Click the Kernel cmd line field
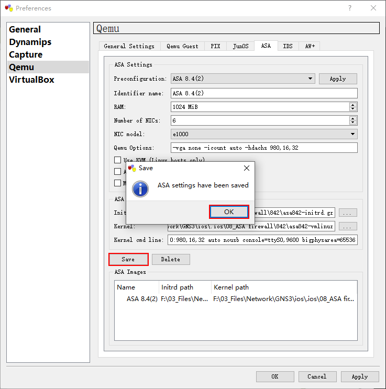 coord(262,240)
